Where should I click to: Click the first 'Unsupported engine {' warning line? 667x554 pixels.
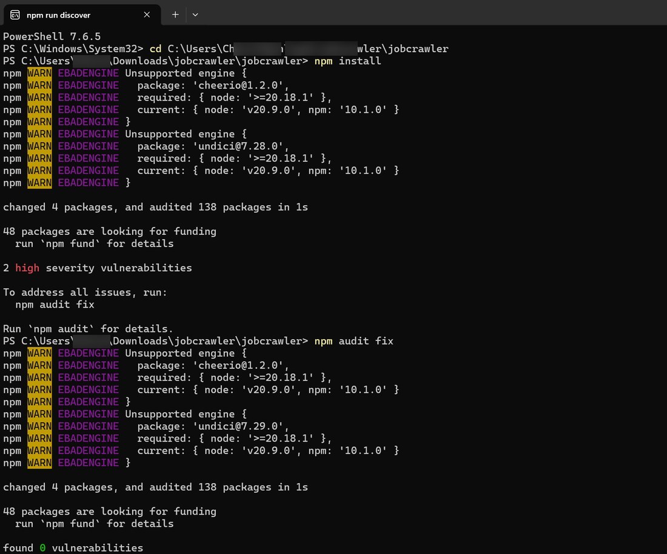pyautogui.click(x=186, y=73)
